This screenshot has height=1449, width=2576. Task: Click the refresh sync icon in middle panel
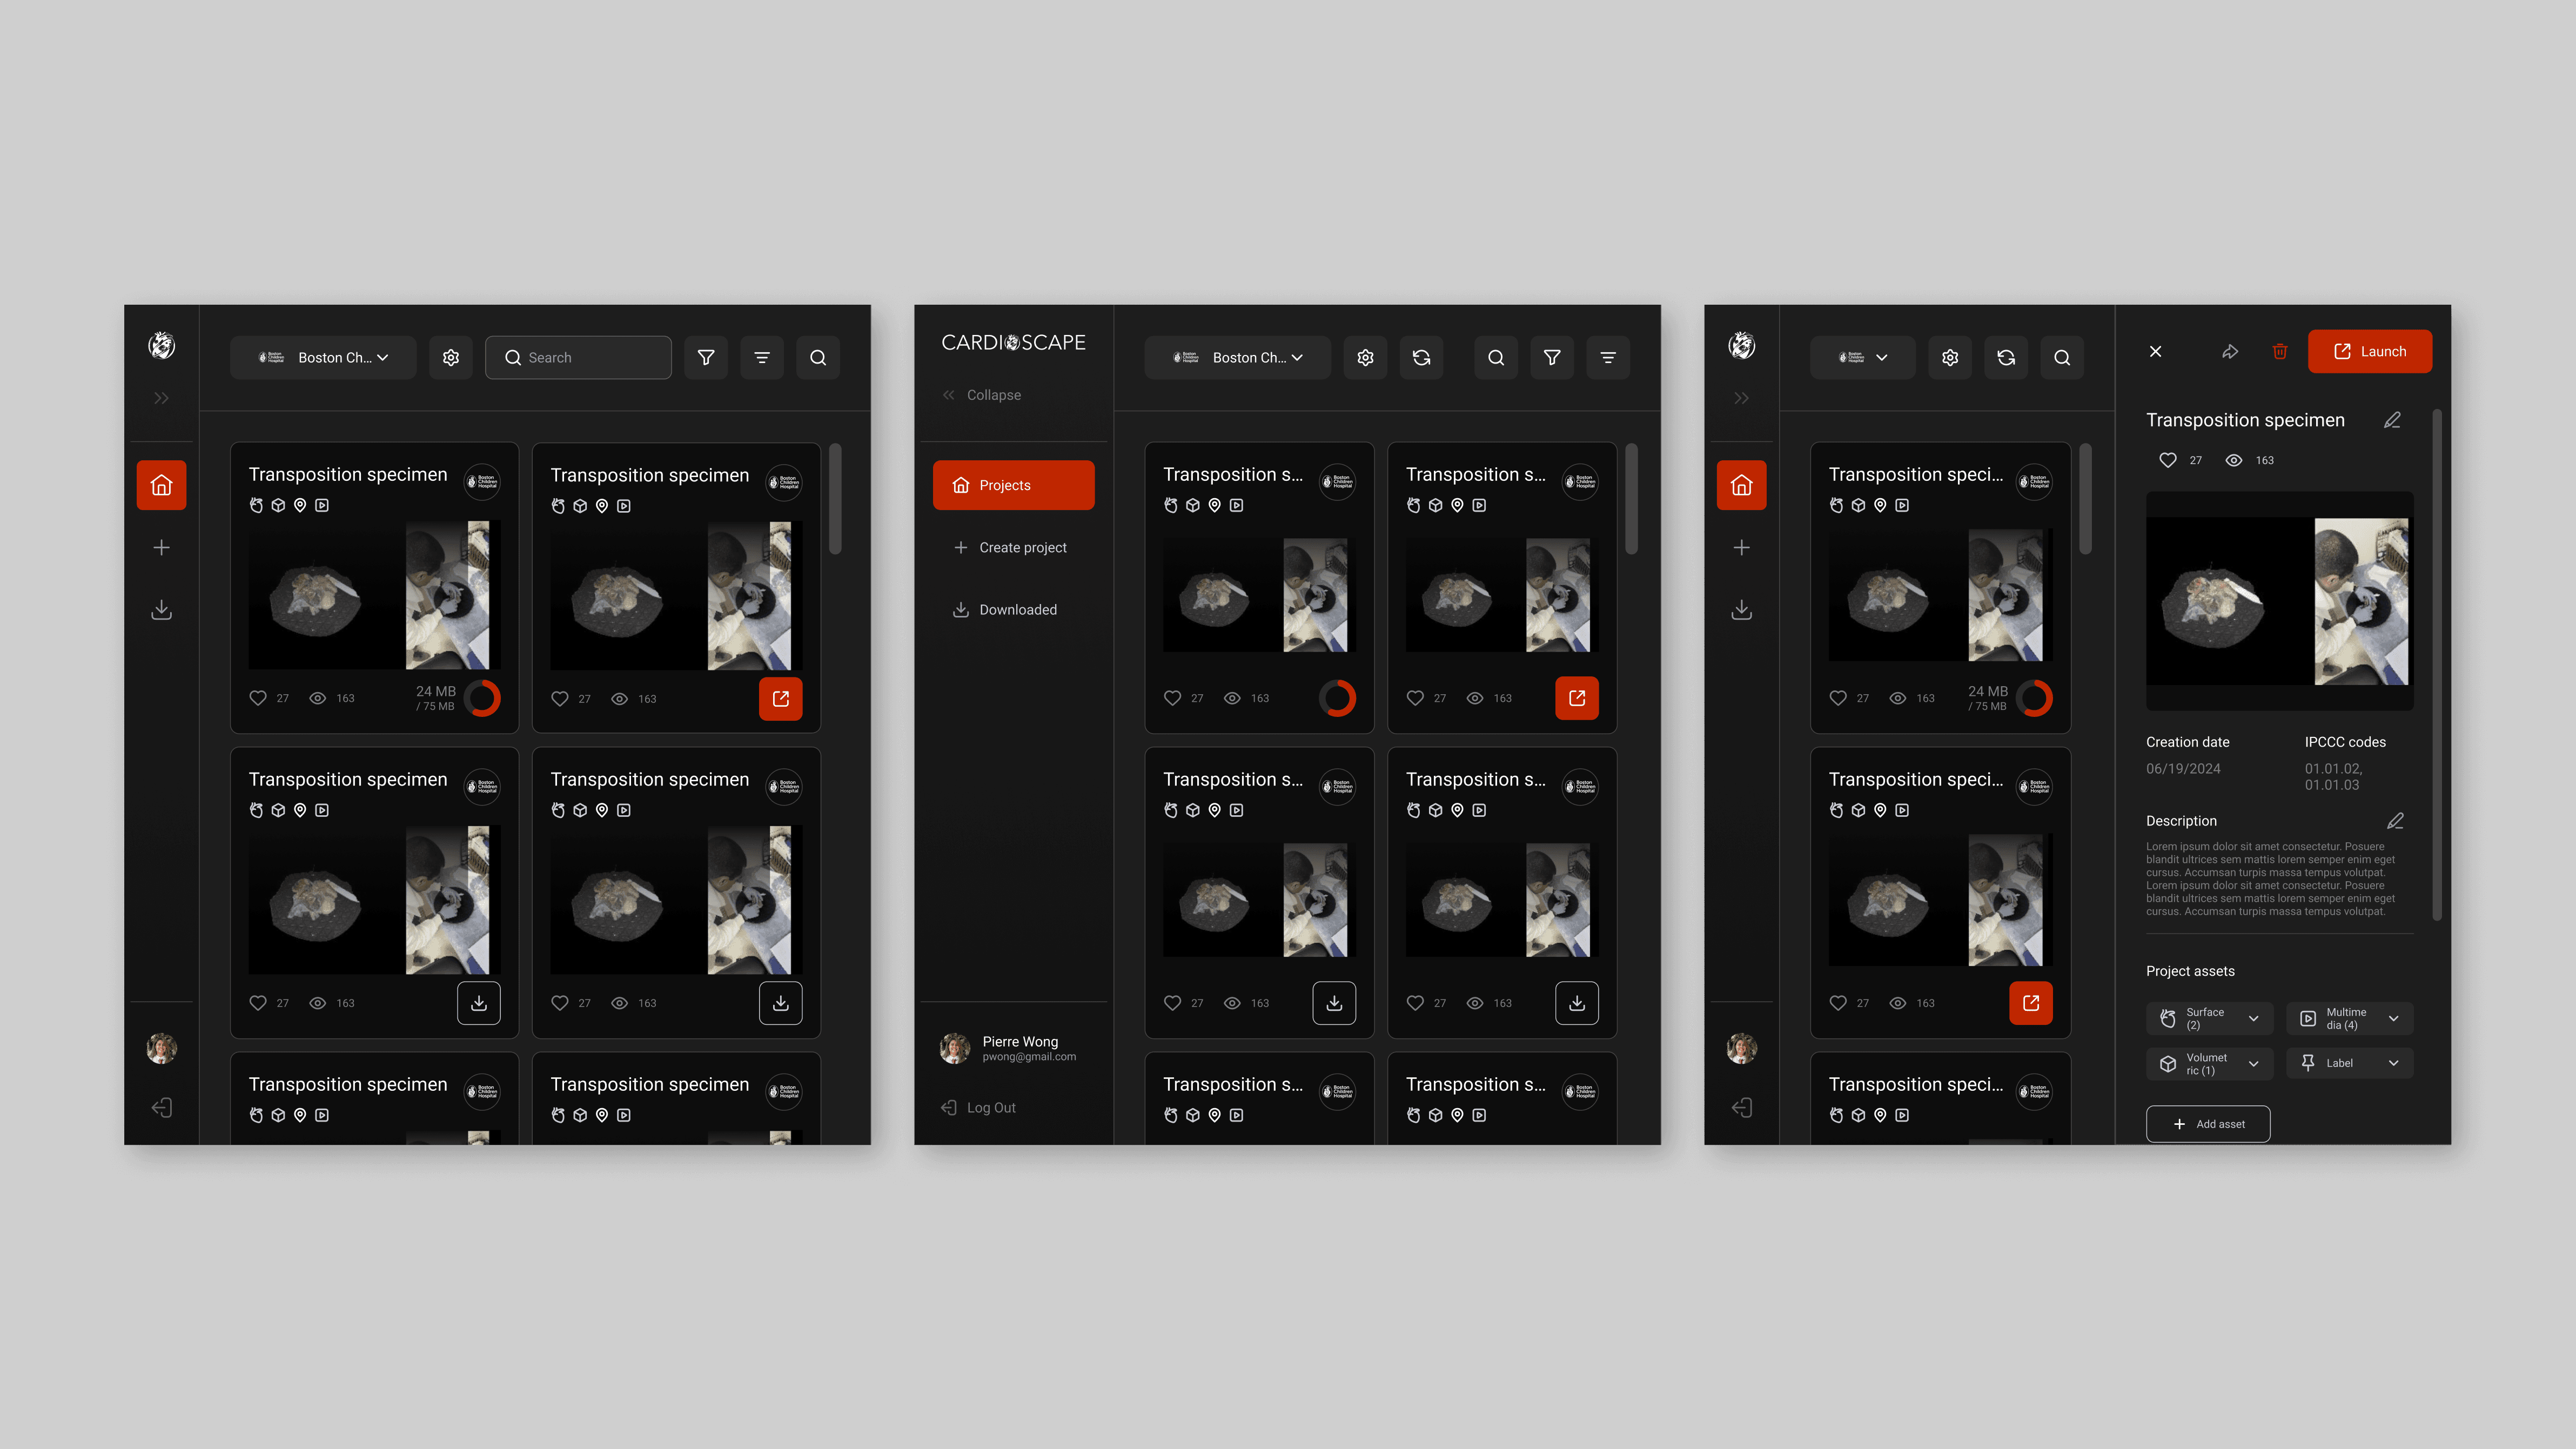pos(1421,357)
